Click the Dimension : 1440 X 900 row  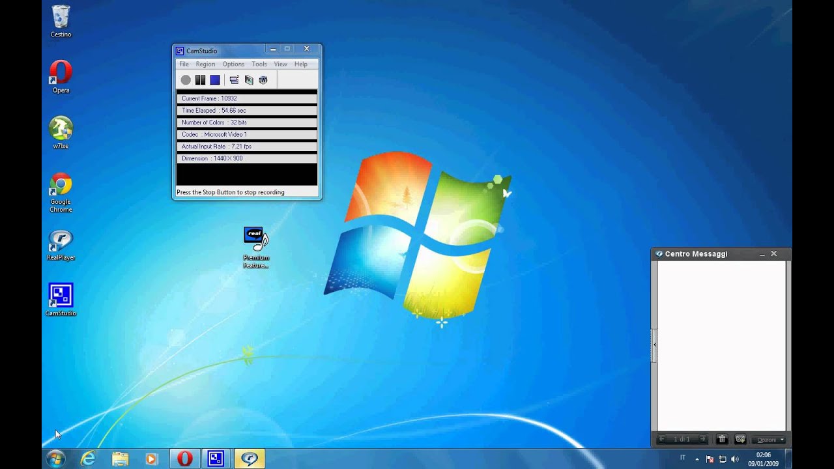[x=247, y=158]
